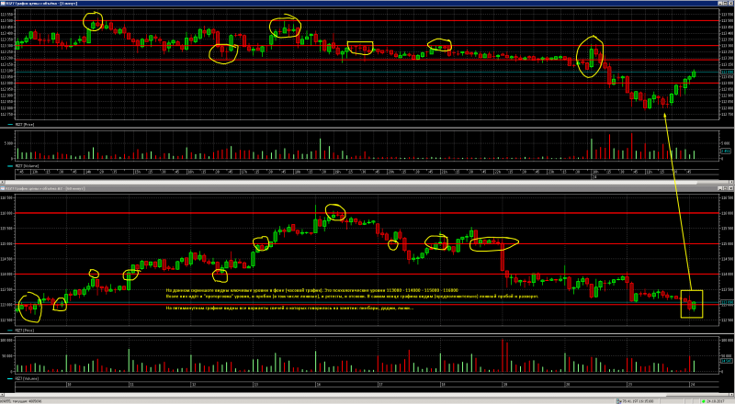Click right arrow of 5-minute chart scrollbar
This screenshot has height=404, width=735.
click(732, 182)
